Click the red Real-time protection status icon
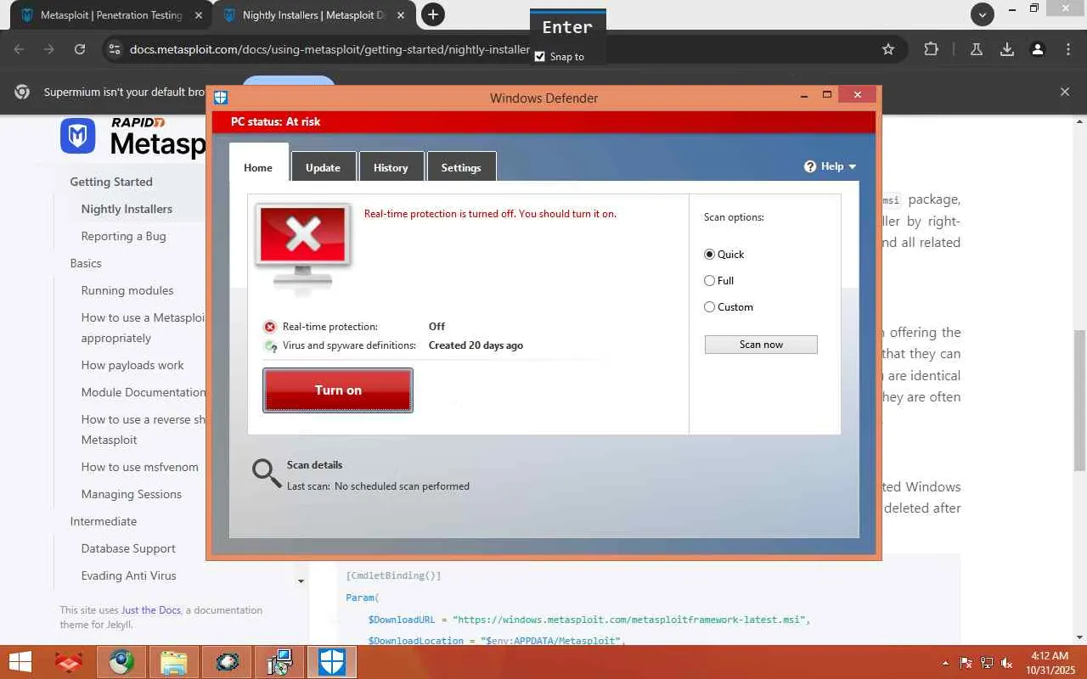The image size is (1087, 679). tap(270, 327)
